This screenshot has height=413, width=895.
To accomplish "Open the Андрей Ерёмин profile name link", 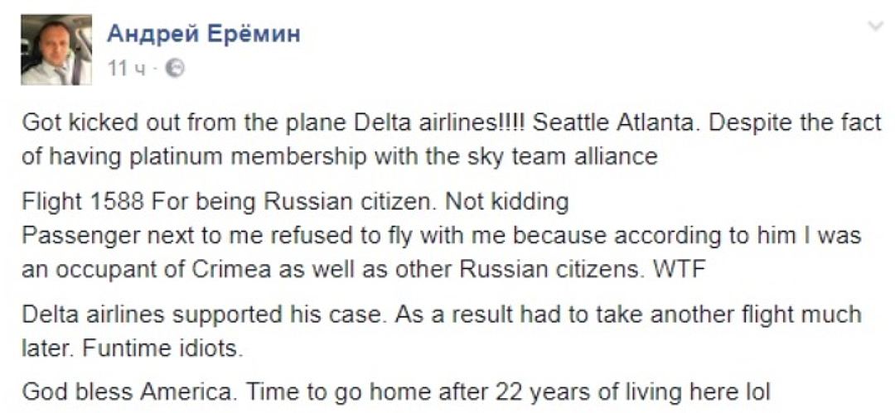I will tap(203, 35).
